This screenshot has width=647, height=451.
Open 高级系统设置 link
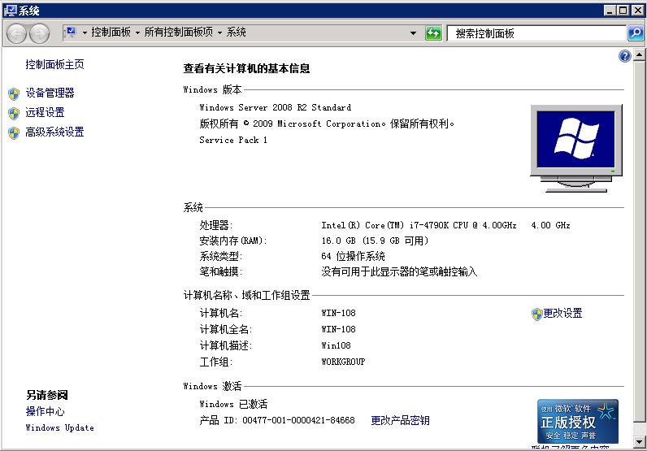point(54,132)
